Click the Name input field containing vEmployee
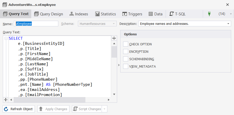The image size is (234, 115). tap(36, 24)
